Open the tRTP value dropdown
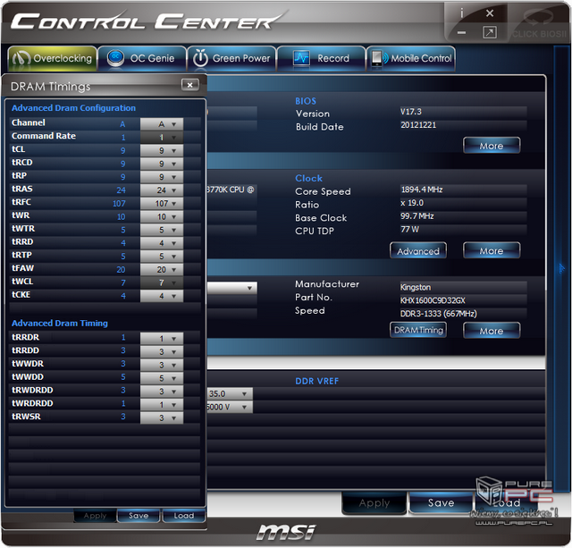 pyautogui.click(x=162, y=257)
